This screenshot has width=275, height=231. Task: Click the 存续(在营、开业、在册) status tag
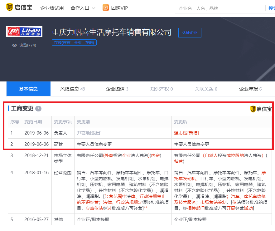point(74,43)
